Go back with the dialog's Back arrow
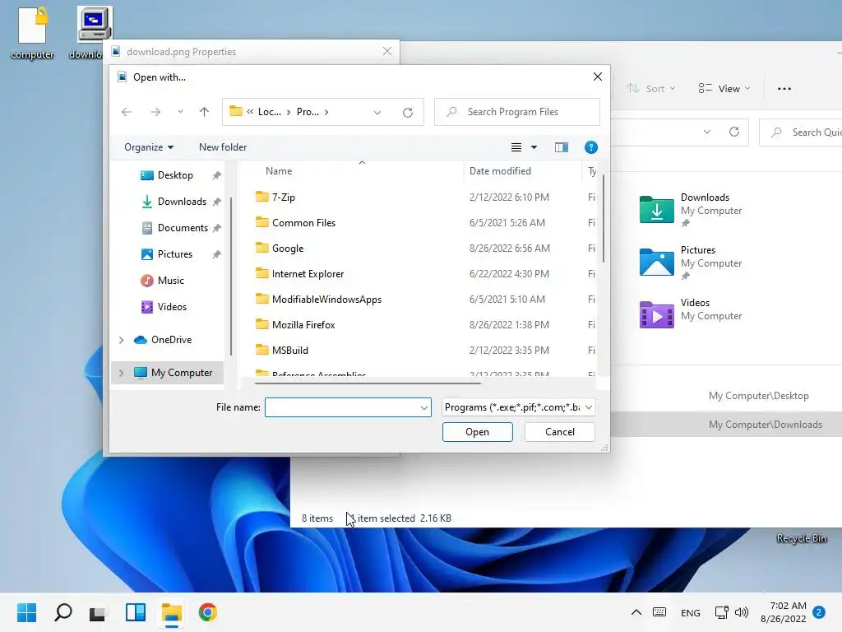Image resolution: width=842 pixels, height=632 pixels. [127, 112]
